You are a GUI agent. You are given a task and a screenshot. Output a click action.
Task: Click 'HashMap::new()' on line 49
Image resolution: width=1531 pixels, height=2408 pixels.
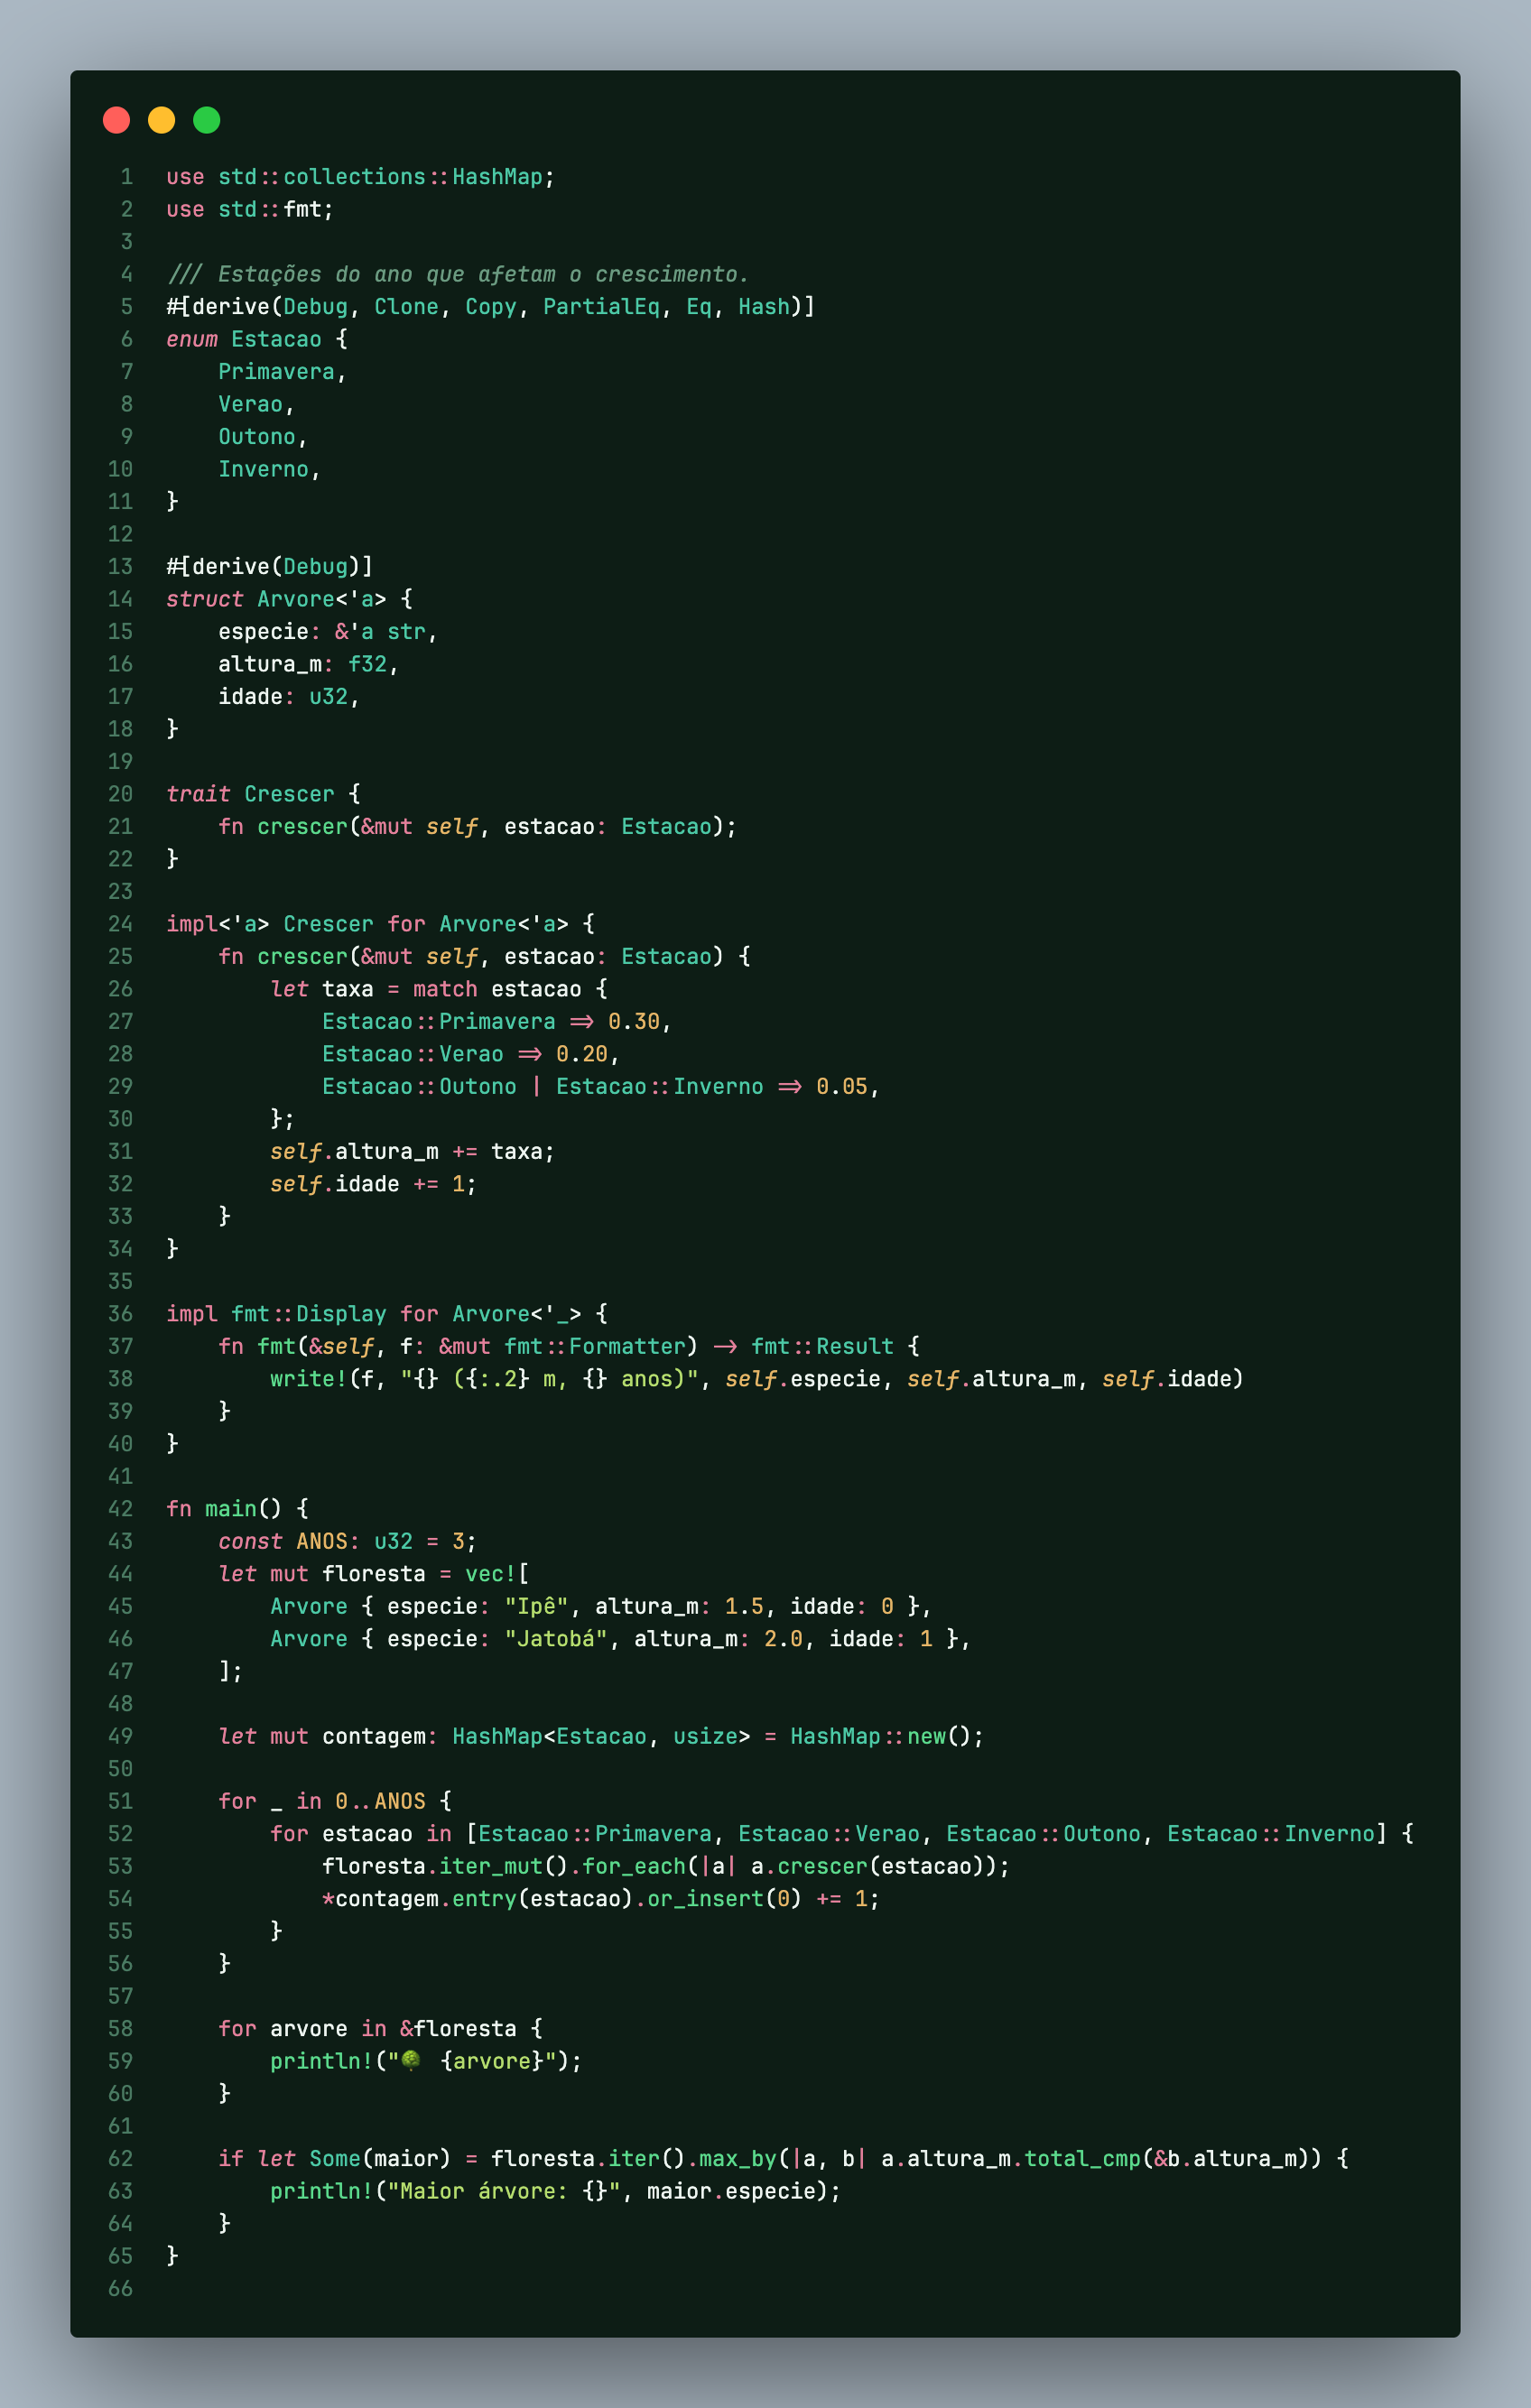[x=880, y=1737]
